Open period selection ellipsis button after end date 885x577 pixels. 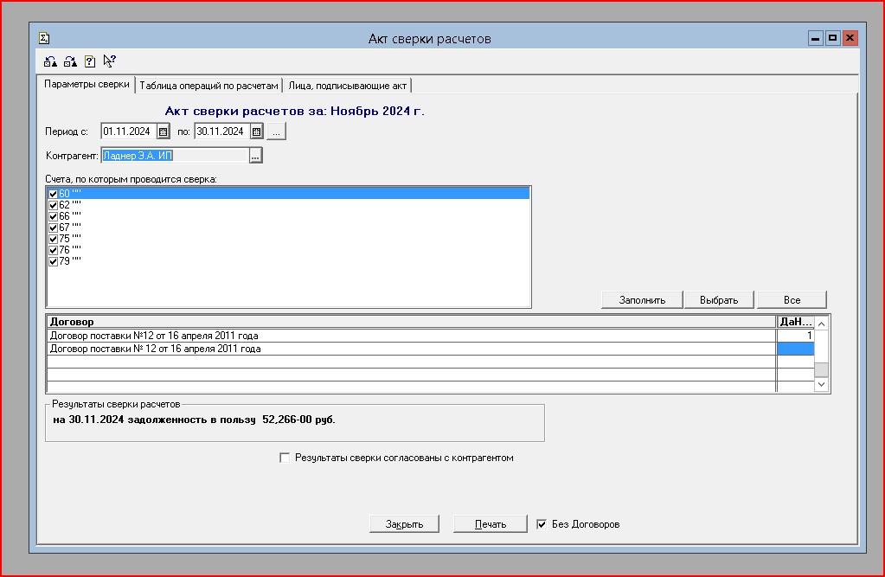coord(276,131)
